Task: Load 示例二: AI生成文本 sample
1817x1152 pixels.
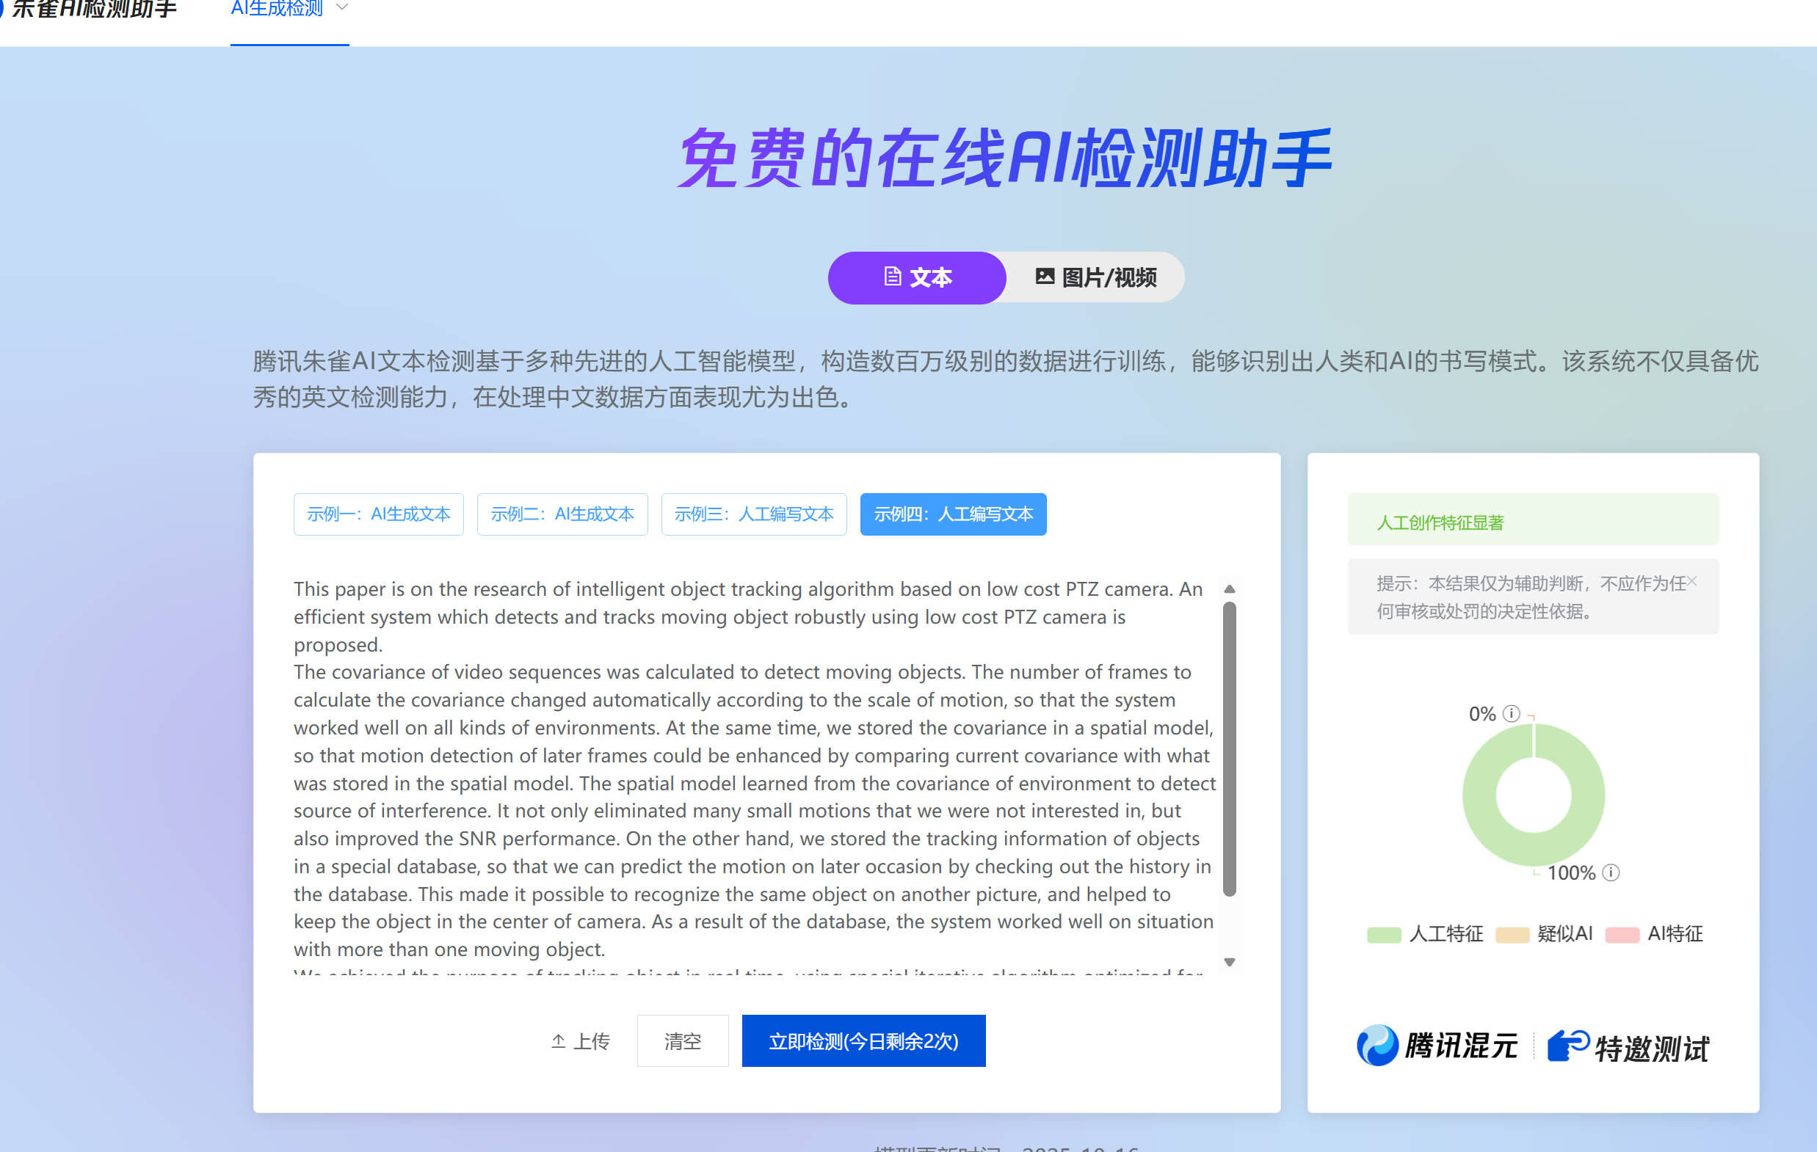Action: [x=562, y=514]
